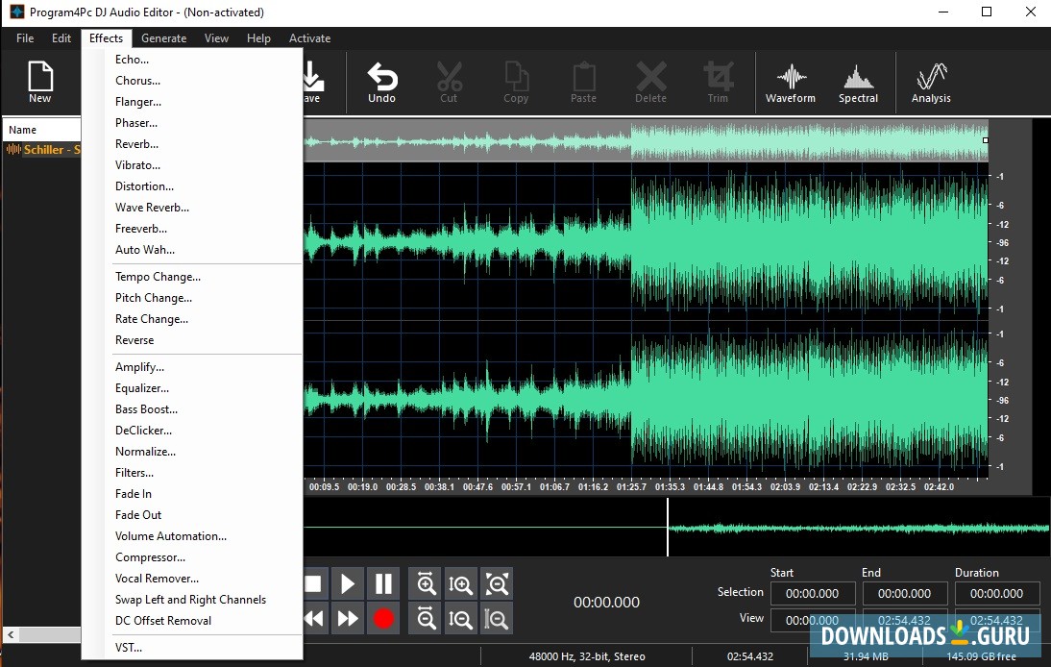Switch to Spectral view

point(857,82)
